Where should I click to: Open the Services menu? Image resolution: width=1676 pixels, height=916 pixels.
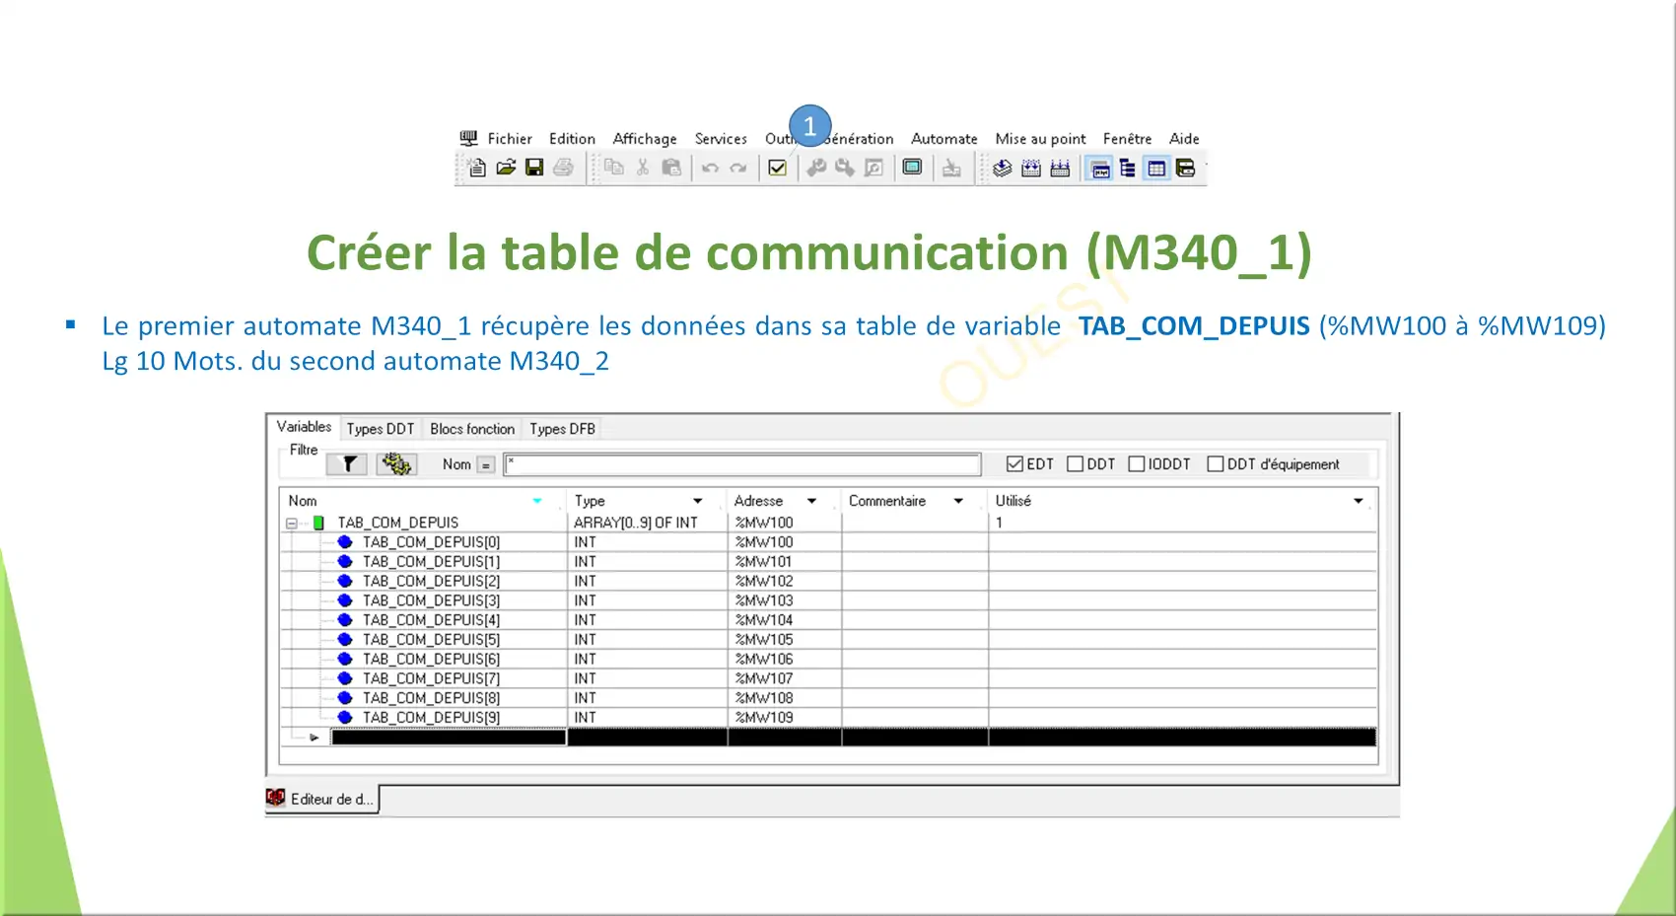pos(721,139)
